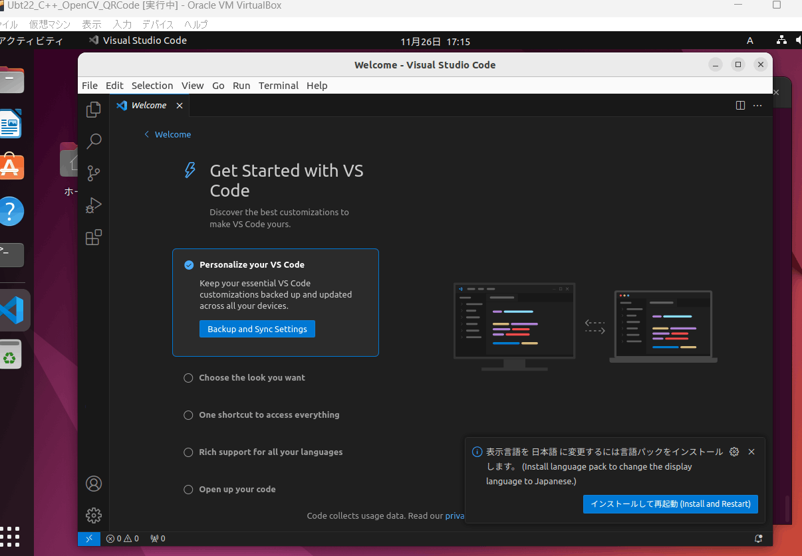The height and width of the screenshot is (556, 802).
Task: Show errors and warnings in status bar
Action: tap(123, 539)
